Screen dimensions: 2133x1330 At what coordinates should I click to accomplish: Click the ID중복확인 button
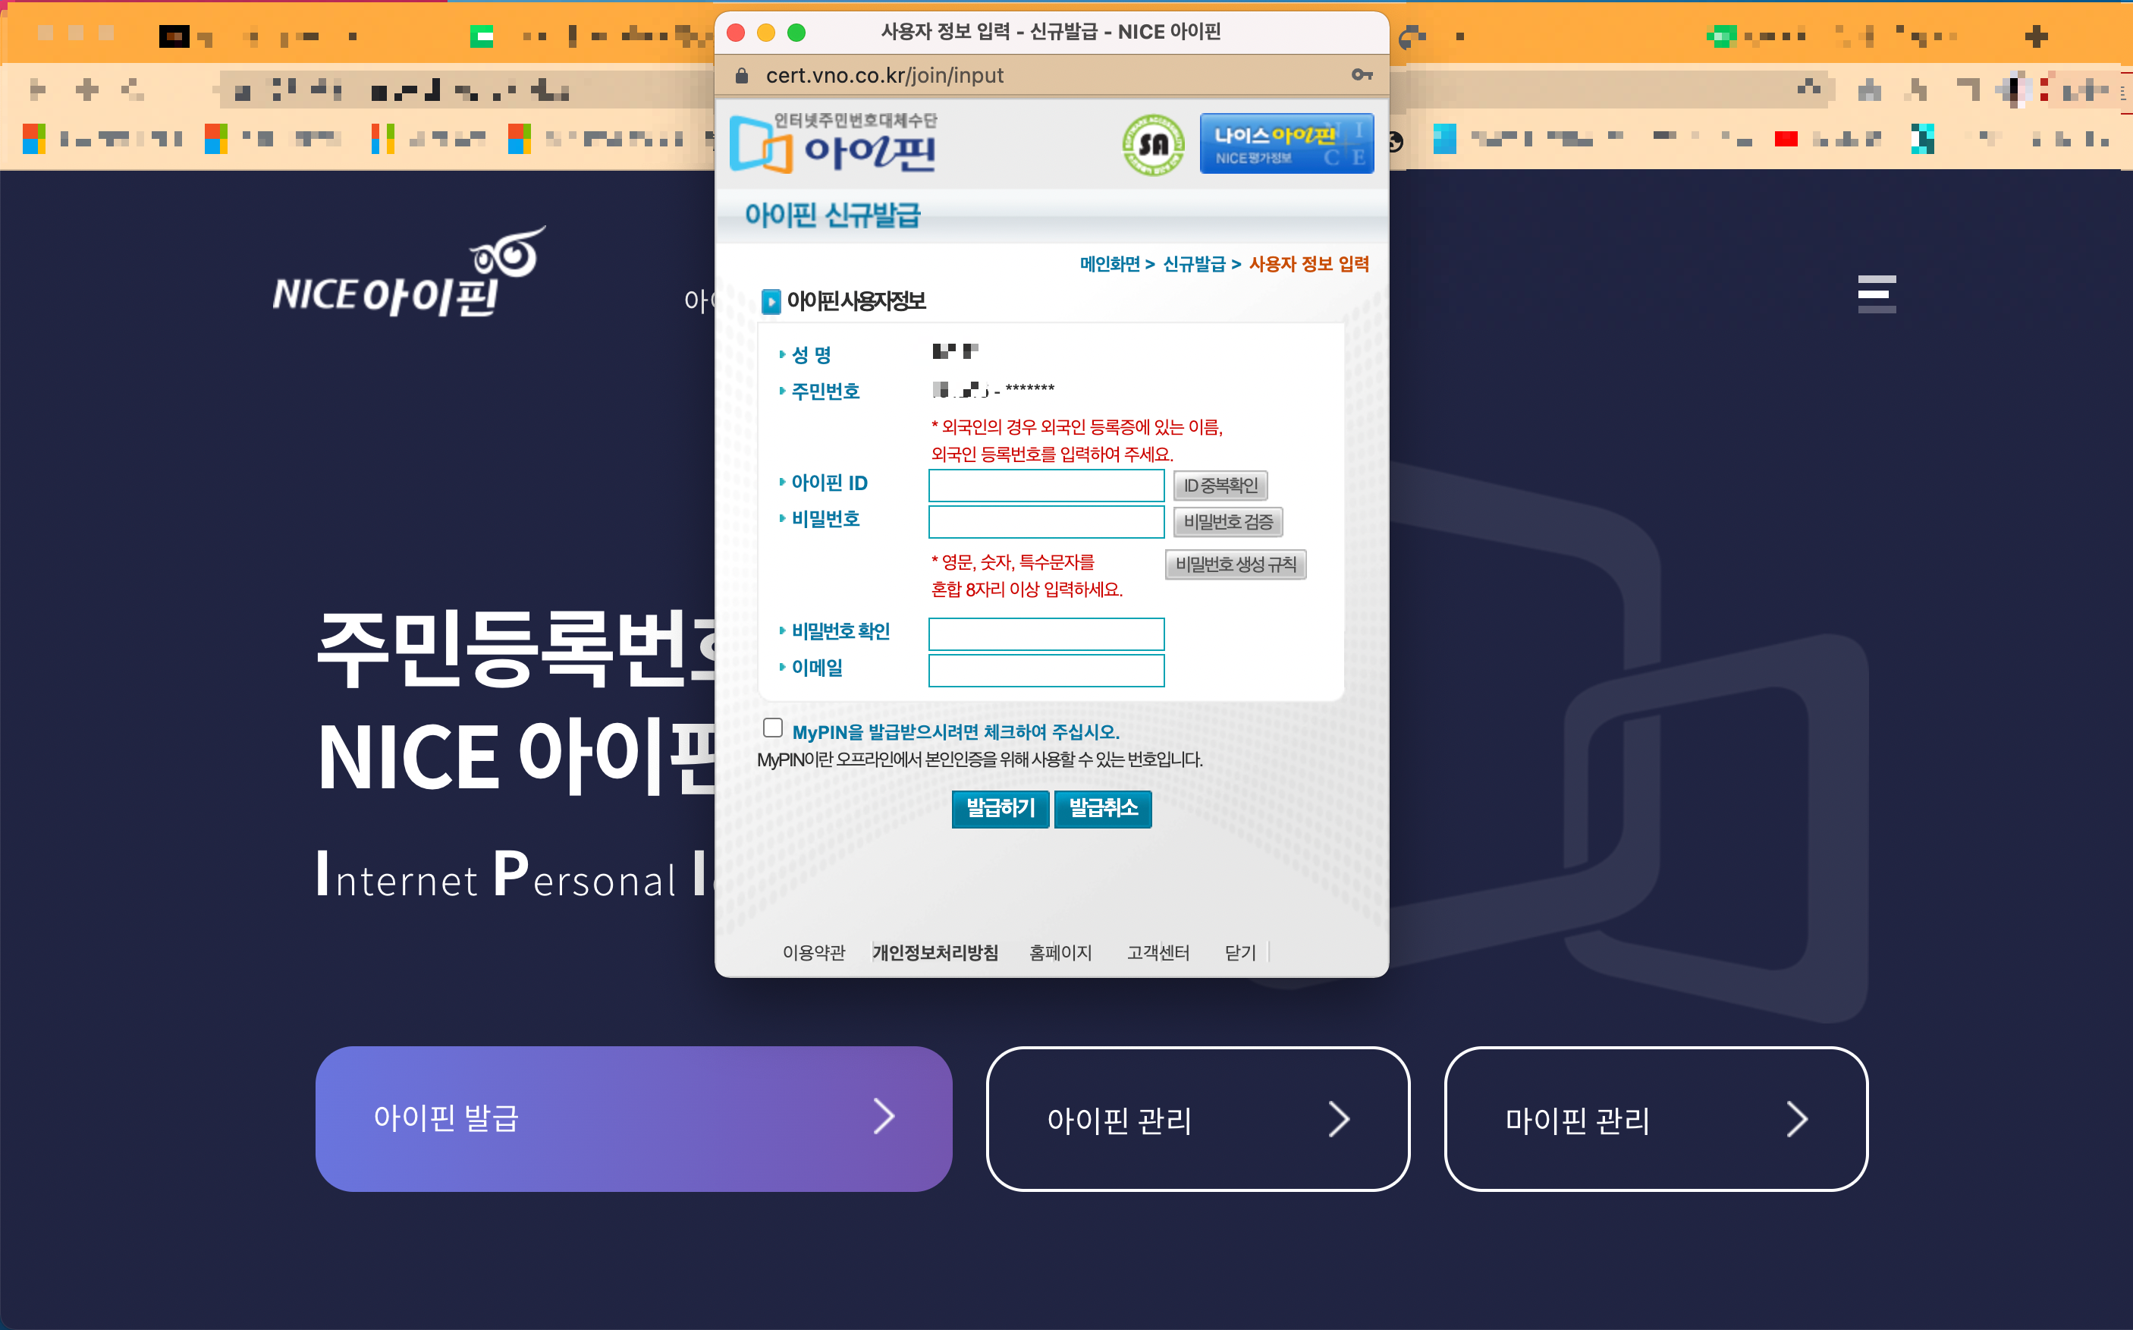click(1220, 486)
